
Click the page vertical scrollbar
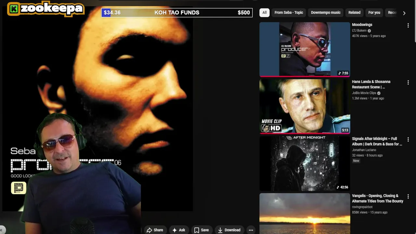[415, 21]
